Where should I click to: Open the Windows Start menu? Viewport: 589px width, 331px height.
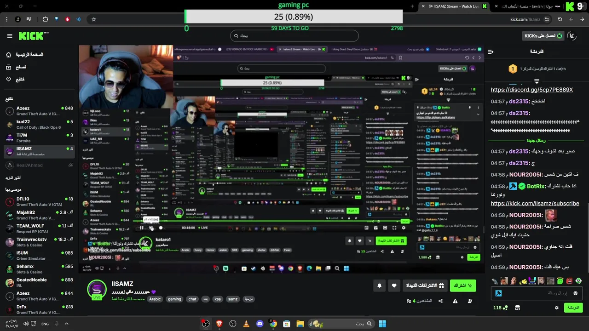[382, 324]
